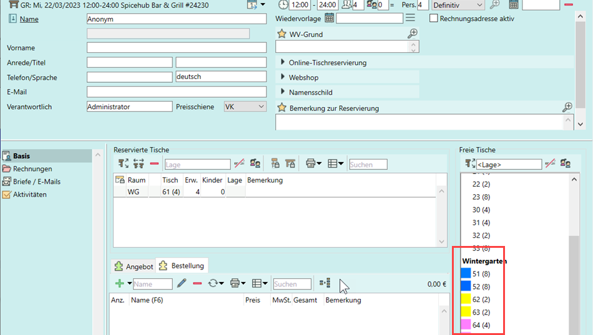Viewport: 593px width, 335px height.
Task: Click the red minus in Reservierte Tische toolbar
Action: point(154,164)
